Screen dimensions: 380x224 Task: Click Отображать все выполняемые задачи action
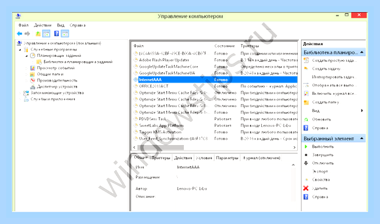[334, 85]
